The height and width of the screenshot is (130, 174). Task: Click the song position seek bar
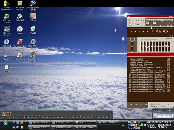[x=151, y=28]
